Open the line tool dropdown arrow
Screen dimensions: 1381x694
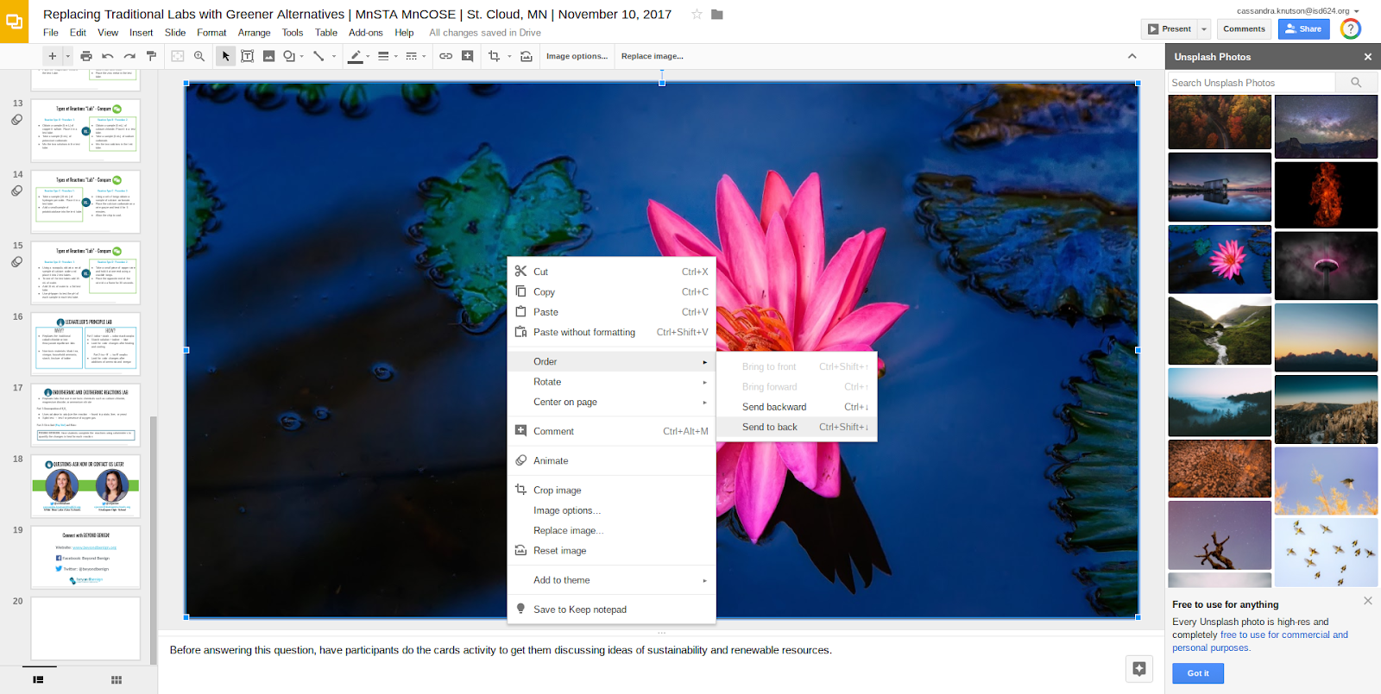(x=334, y=56)
